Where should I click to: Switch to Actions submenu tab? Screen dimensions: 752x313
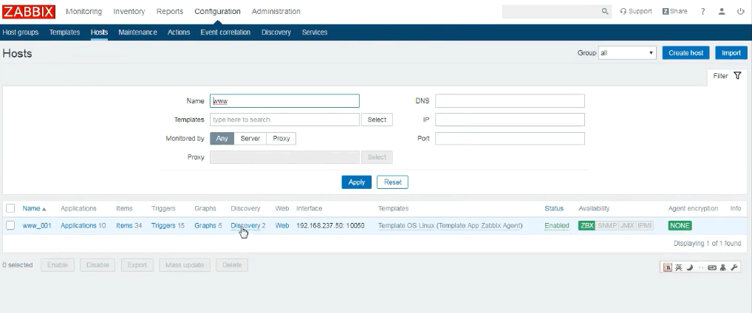179,32
